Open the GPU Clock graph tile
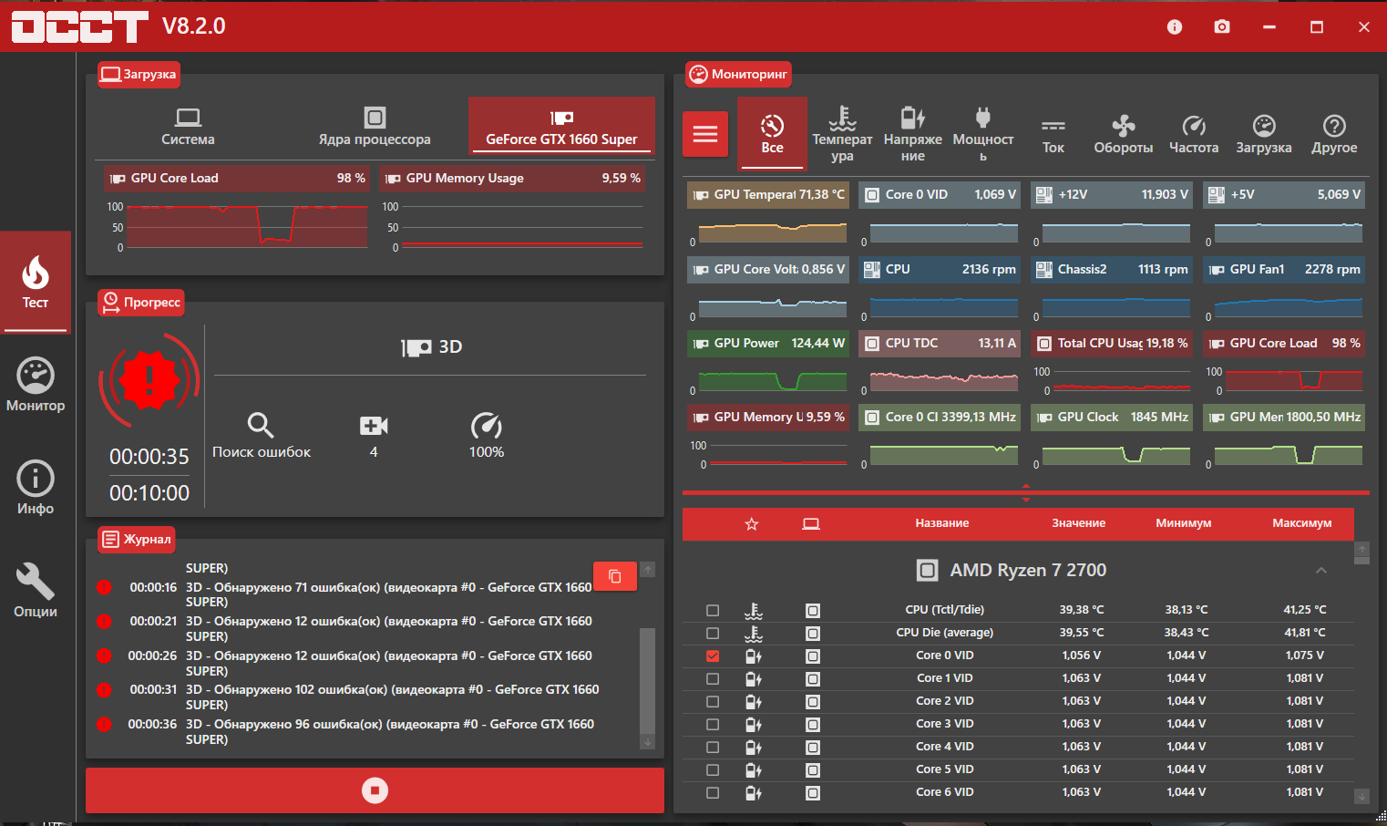 [x=1112, y=438]
